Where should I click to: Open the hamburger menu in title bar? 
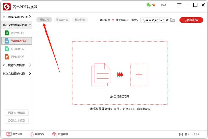click(x=180, y=5)
